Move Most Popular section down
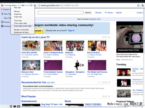The image size is (145, 108). [x=106, y=96]
